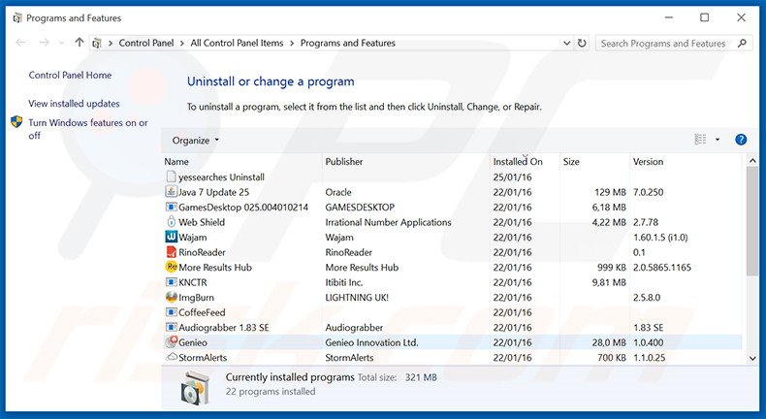Click version 2.0.5865.1165 value

tap(662, 267)
